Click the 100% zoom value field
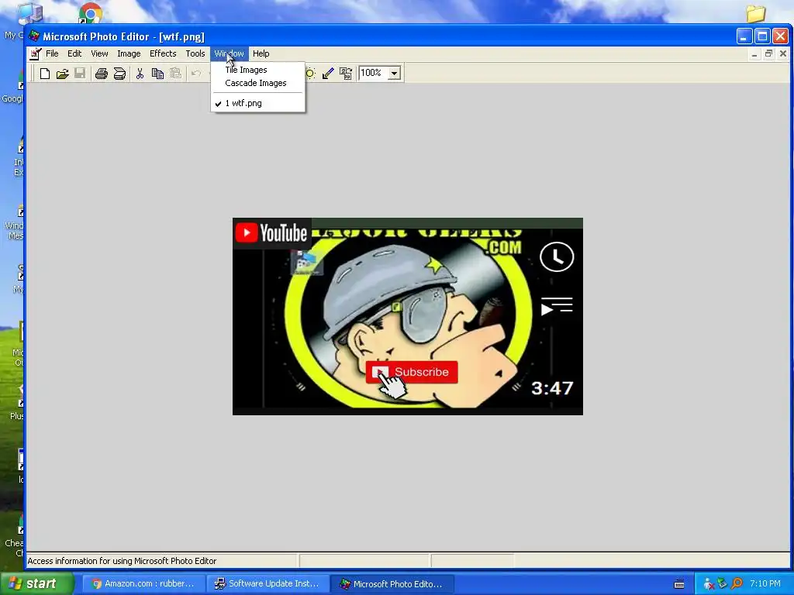The height and width of the screenshot is (595, 794). [x=374, y=73]
